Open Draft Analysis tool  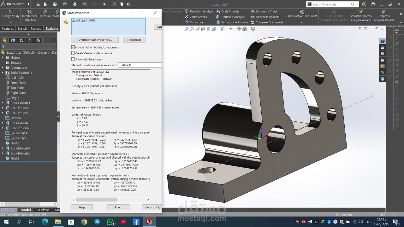(x=230, y=11)
